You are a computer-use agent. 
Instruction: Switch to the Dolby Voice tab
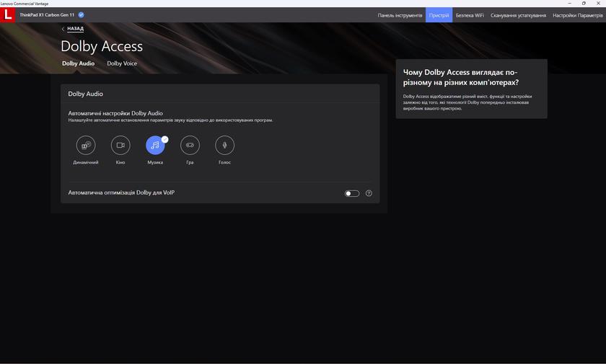point(122,63)
